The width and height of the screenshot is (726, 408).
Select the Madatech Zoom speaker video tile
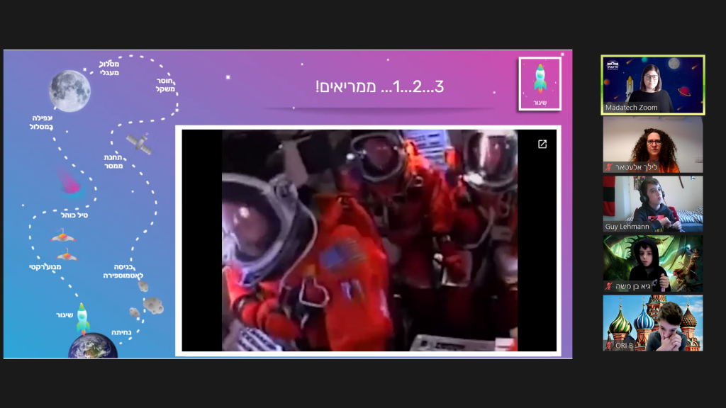point(652,85)
